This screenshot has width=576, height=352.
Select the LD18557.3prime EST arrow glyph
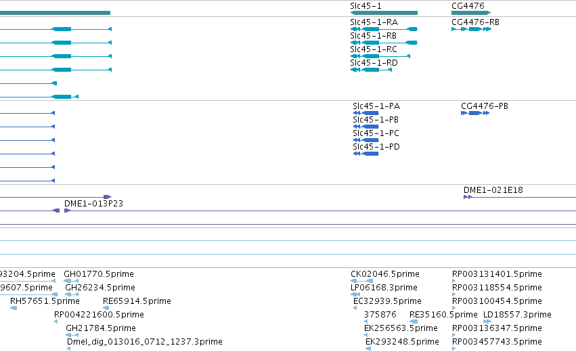point(487,322)
